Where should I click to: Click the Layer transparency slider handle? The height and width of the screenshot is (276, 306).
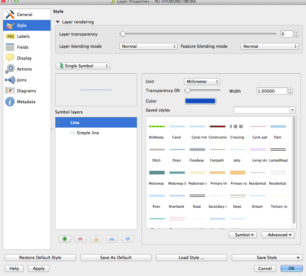[123, 34]
